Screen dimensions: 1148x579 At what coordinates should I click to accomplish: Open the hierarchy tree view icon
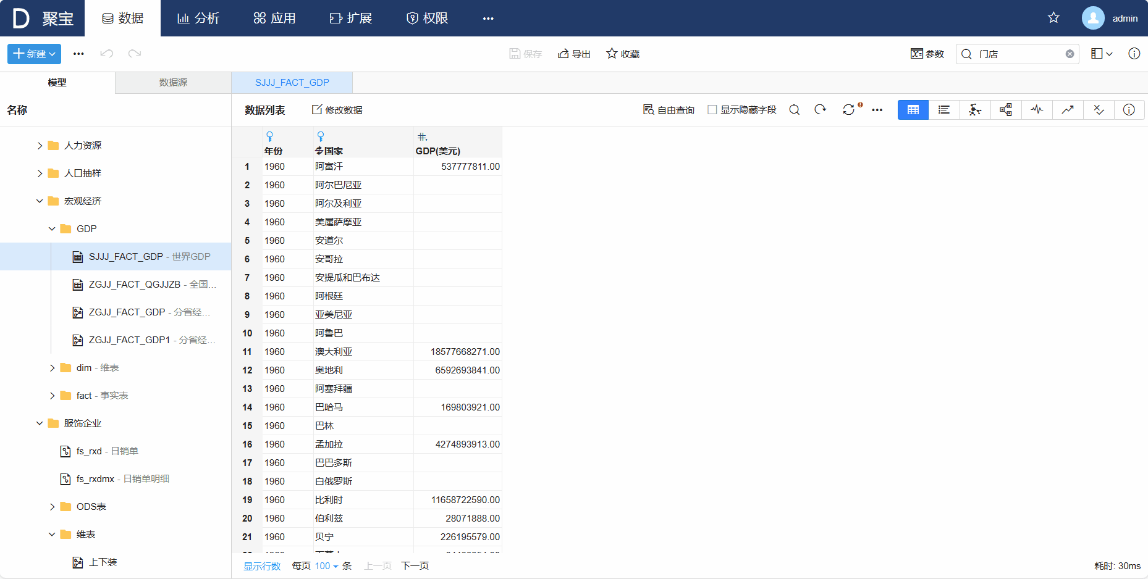1006,110
